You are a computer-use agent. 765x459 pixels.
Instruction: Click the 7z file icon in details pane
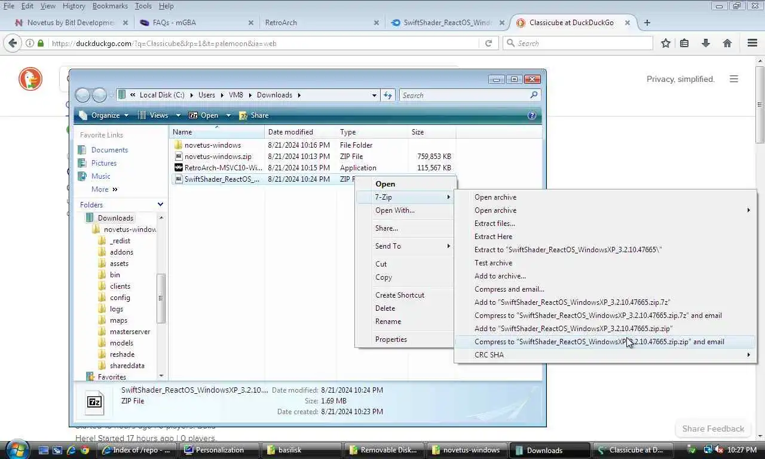click(94, 402)
